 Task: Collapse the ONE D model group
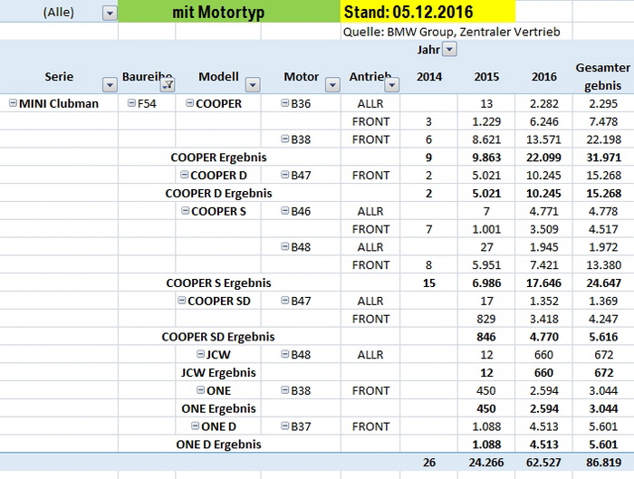pos(196,426)
